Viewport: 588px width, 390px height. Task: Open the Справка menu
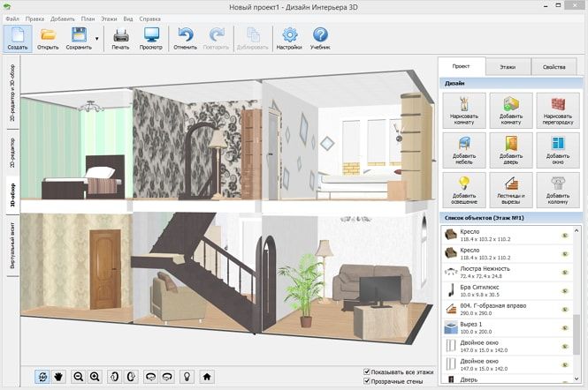pos(149,19)
